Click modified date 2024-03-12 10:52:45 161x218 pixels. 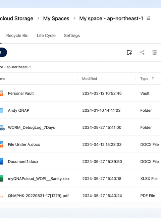[x=102, y=93]
